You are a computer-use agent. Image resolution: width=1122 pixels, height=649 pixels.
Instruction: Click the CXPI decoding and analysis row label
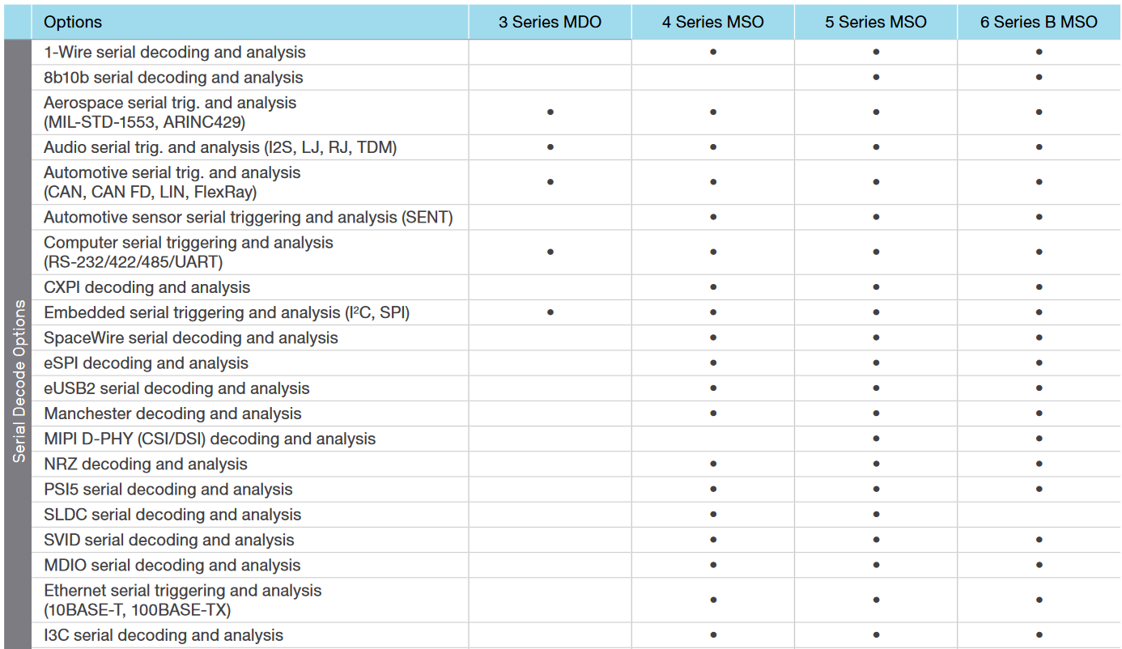coord(147,287)
